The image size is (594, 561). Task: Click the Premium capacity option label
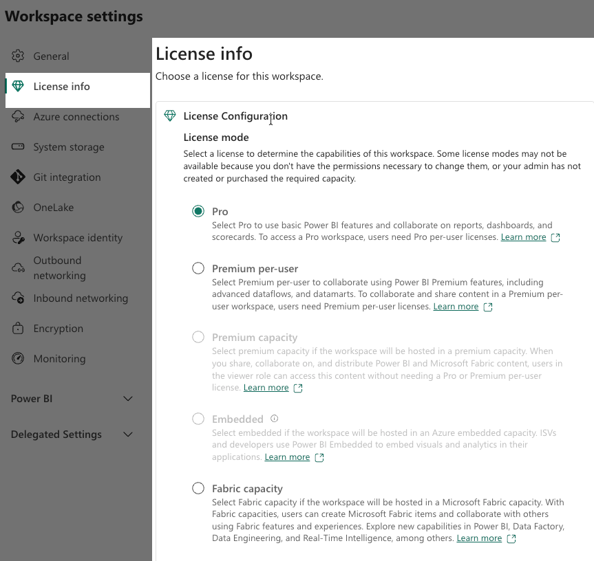pyautogui.click(x=255, y=338)
